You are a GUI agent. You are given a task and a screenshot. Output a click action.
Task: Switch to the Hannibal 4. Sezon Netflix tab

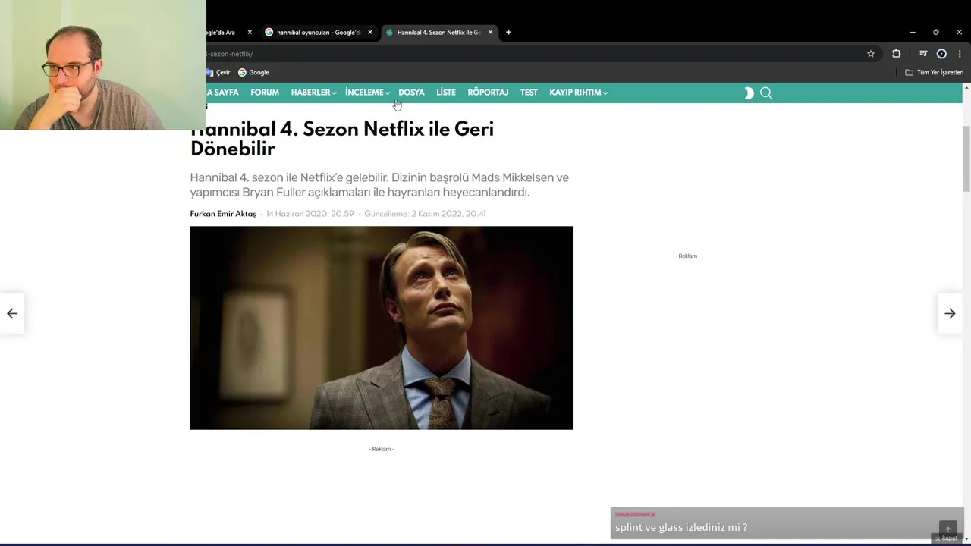pyautogui.click(x=438, y=32)
